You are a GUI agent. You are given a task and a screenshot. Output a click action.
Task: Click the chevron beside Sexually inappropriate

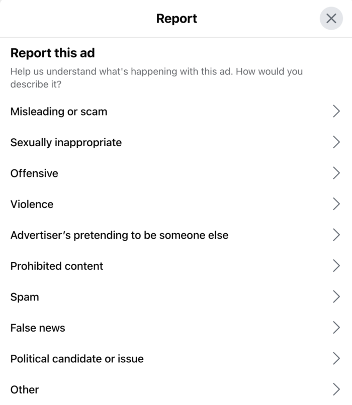(x=336, y=142)
